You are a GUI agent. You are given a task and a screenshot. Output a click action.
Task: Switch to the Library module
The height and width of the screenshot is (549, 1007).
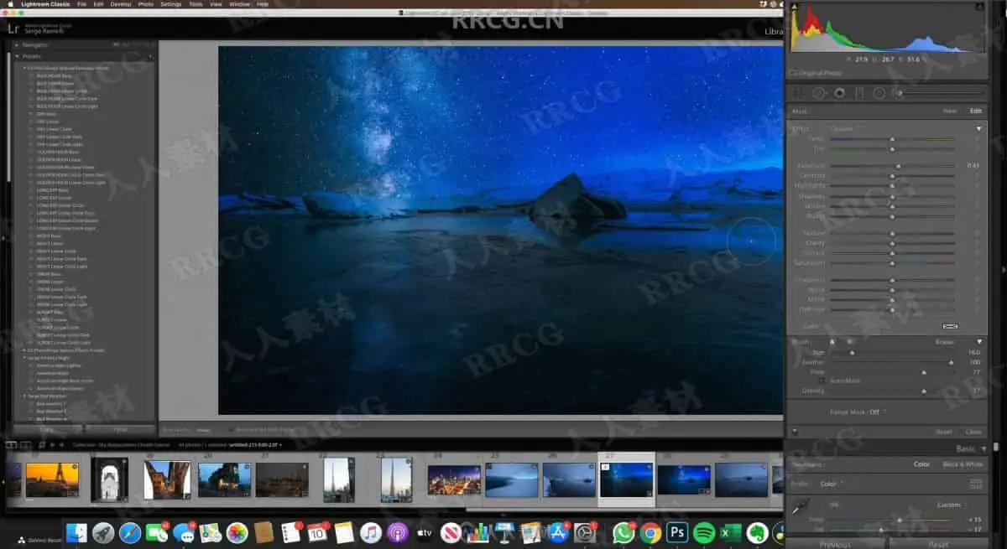tap(773, 31)
